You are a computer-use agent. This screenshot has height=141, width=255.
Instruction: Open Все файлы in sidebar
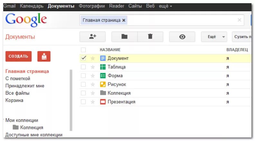(x=17, y=93)
